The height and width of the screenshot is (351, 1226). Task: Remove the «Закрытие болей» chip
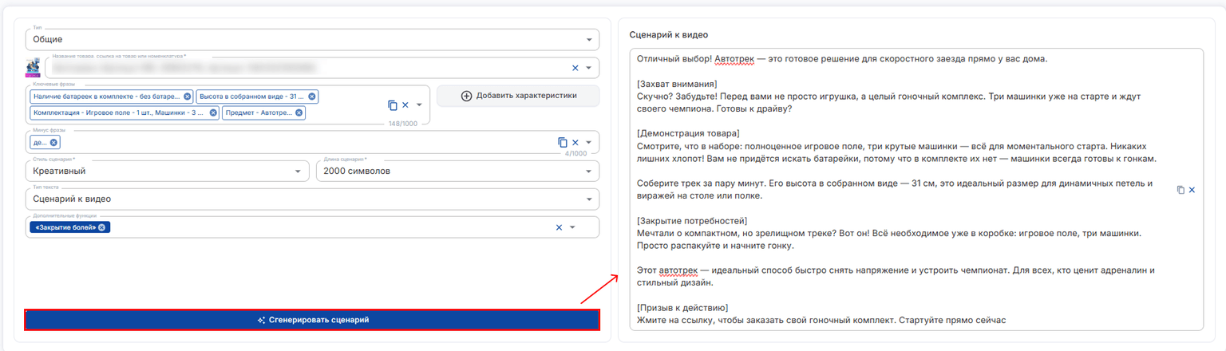coord(102,227)
